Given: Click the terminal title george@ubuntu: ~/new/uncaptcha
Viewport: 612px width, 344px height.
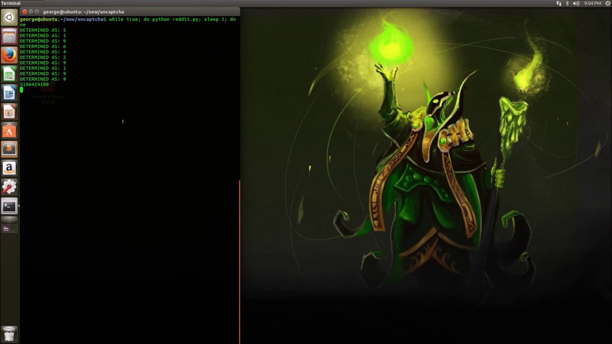Looking at the screenshot, I should point(83,11).
